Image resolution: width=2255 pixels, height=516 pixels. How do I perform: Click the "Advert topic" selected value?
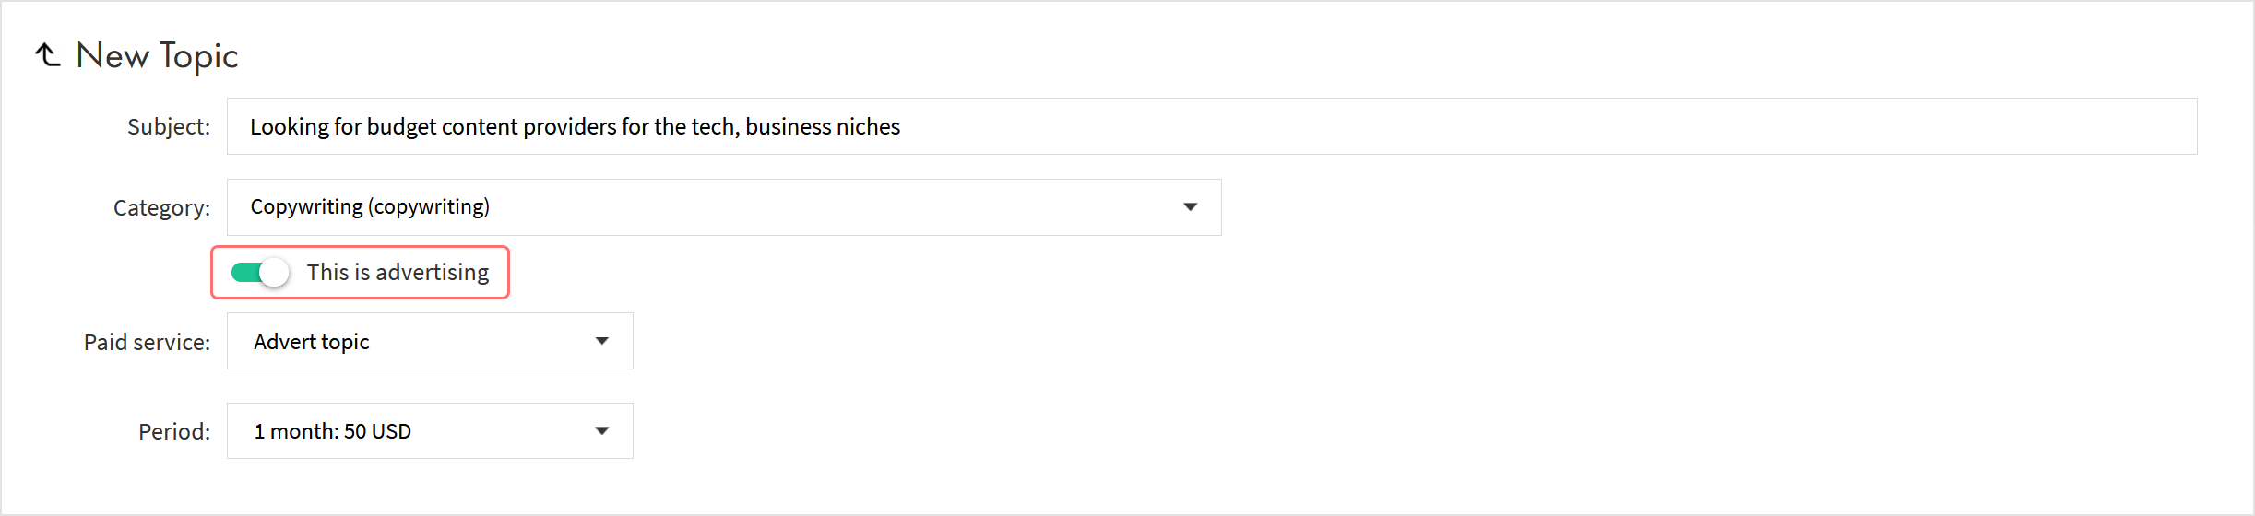[x=312, y=342]
